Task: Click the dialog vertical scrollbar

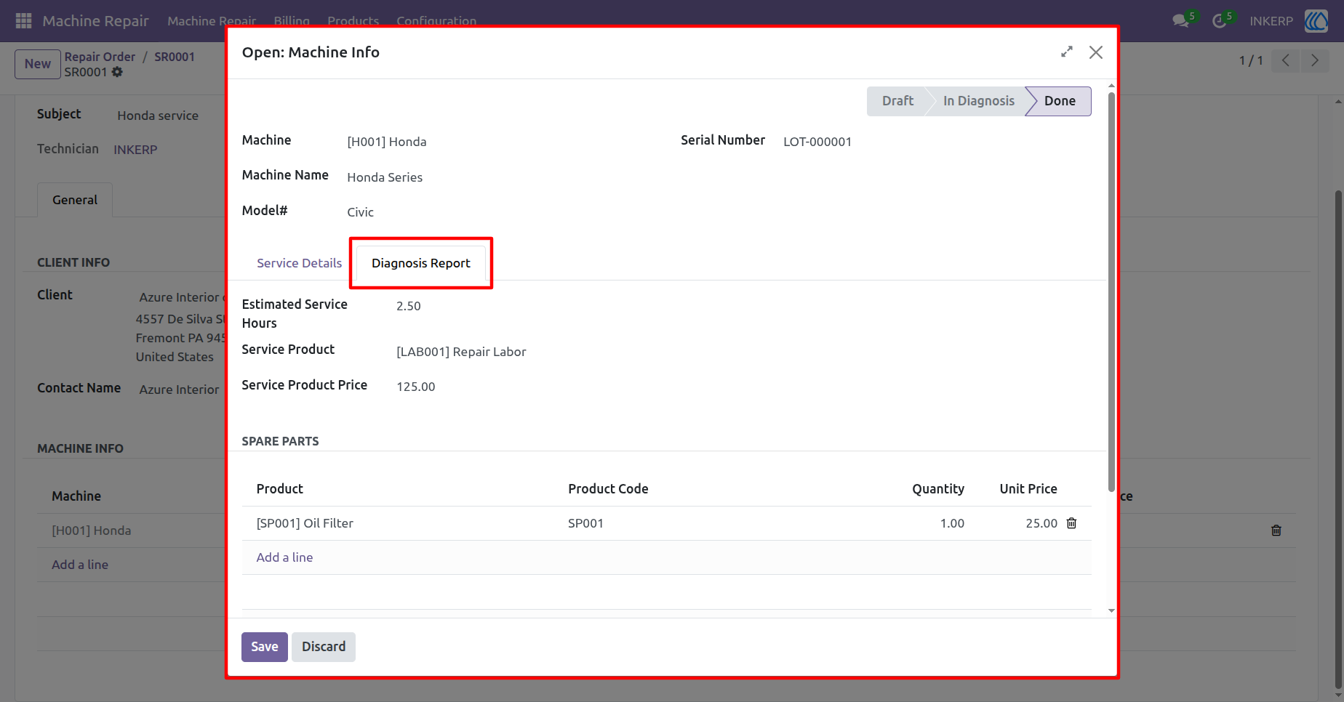Action: (x=1111, y=291)
